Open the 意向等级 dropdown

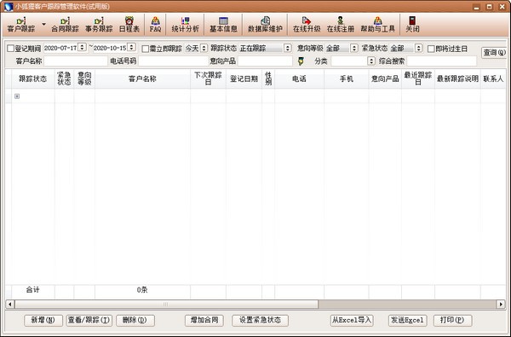tap(354, 49)
